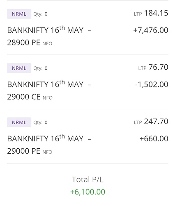Click Qty. 0 on the 28900 PE row

pyautogui.click(x=40, y=14)
